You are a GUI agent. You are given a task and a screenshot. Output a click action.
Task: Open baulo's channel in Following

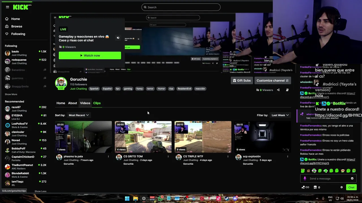pyautogui.click(x=25, y=53)
